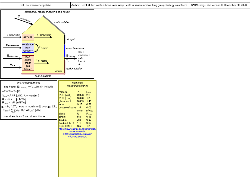Select the "glass insulation" label
250x179 pixels.
(x=75, y=48)
